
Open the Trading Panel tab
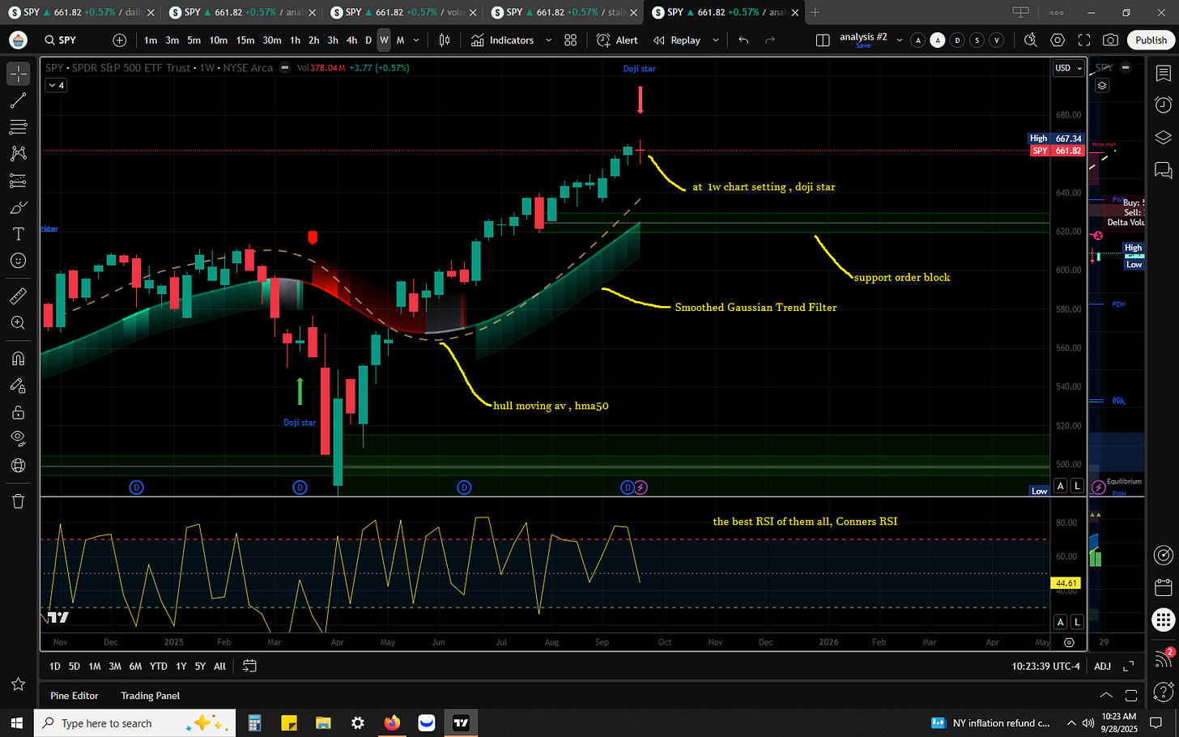151,696
